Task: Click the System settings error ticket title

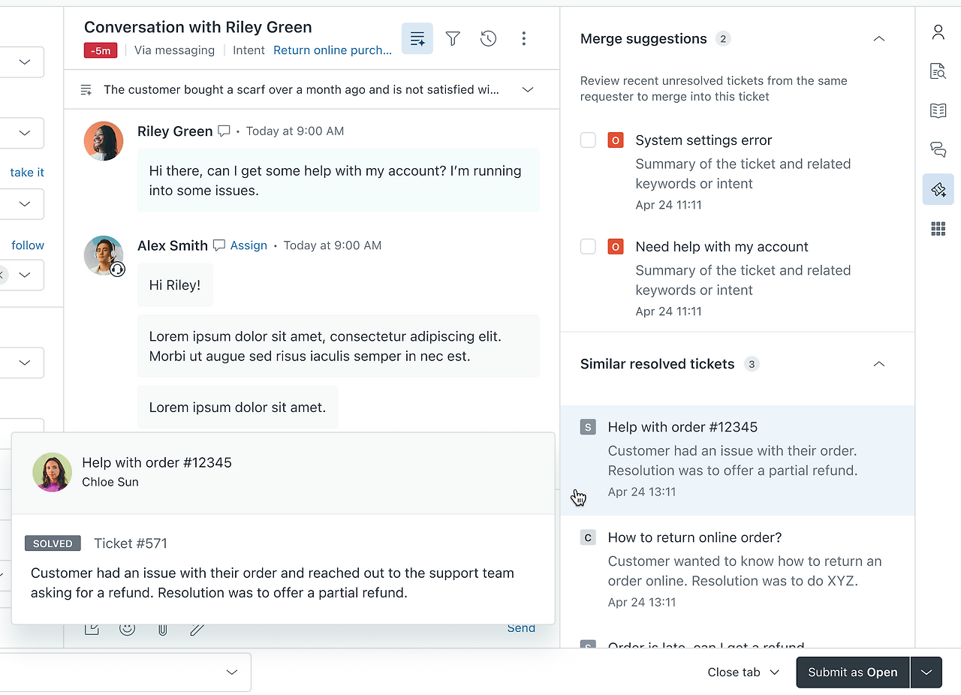Action: coord(703,140)
